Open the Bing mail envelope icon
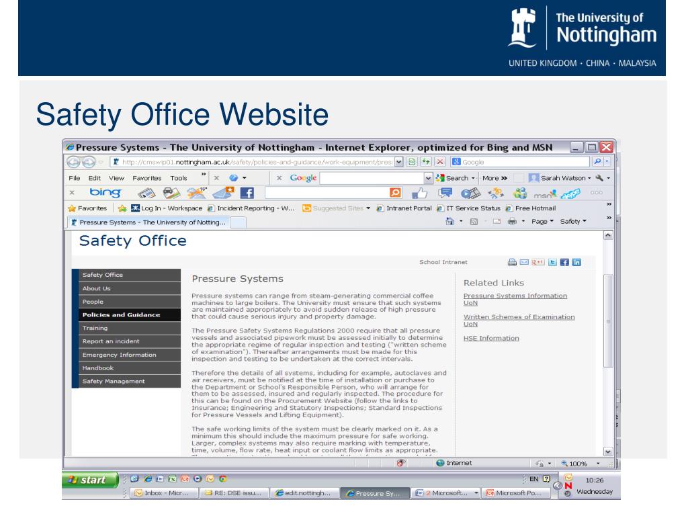Screen dimensions: 688x516 point(222,193)
